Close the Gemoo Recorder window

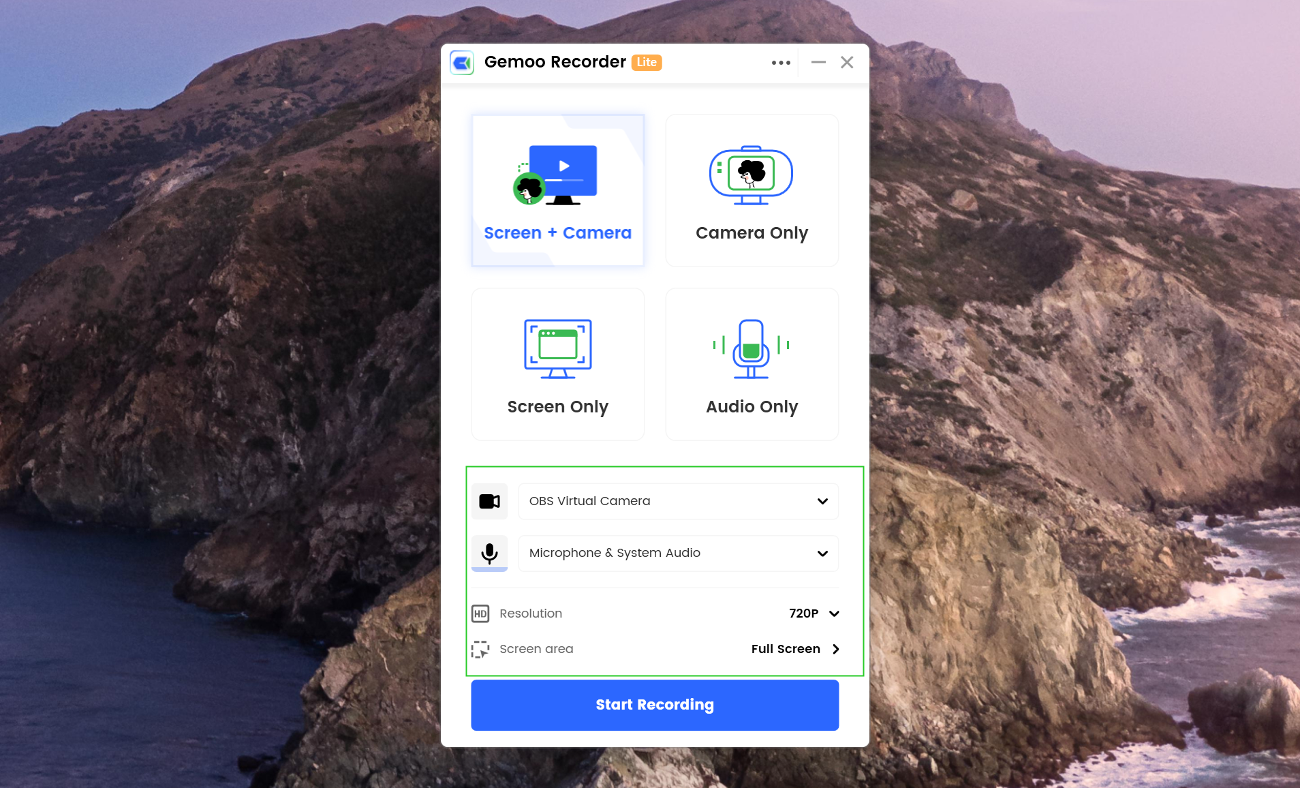tap(847, 63)
